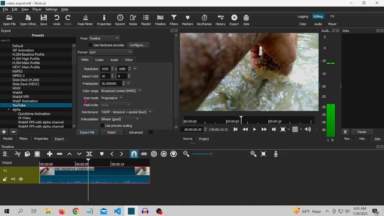The image size is (384, 216).
Task: Save the project with the Save icon
Action: pos(44,20)
